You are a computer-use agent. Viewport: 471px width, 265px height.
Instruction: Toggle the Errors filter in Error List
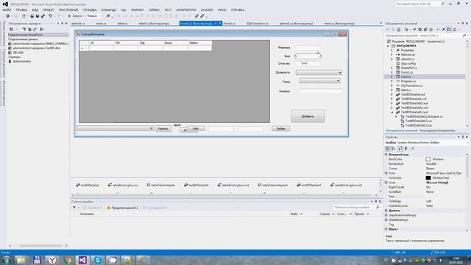tap(93, 208)
